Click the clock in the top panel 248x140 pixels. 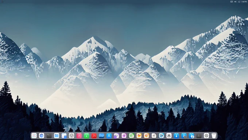pyautogui.click(x=244, y=1)
